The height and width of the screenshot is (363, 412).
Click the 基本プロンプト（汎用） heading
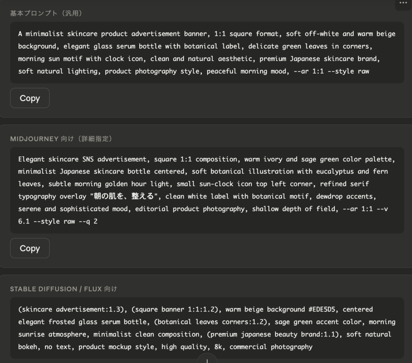click(x=46, y=13)
